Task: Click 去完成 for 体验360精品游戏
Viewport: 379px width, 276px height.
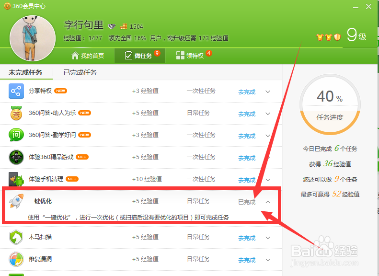Action: tap(247, 158)
